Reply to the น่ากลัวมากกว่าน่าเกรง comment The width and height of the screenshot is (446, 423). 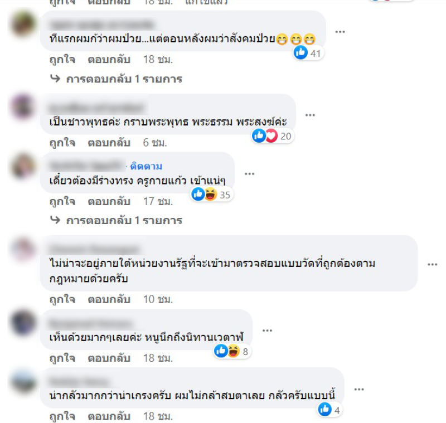pyautogui.click(x=109, y=416)
